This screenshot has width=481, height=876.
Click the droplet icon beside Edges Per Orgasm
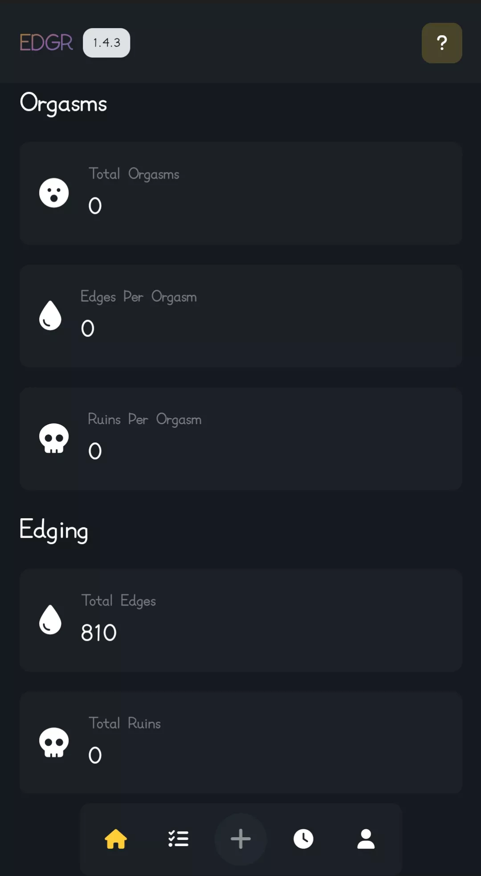click(x=50, y=315)
